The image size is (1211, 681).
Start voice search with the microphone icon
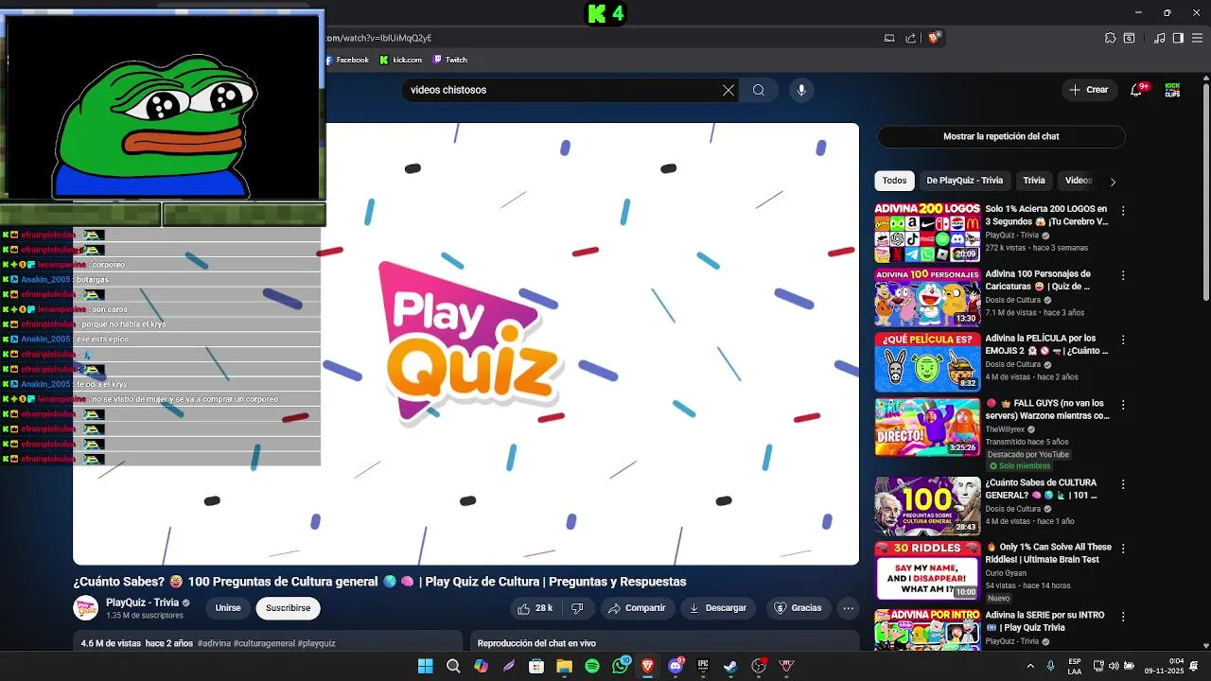pyautogui.click(x=801, y=90)
